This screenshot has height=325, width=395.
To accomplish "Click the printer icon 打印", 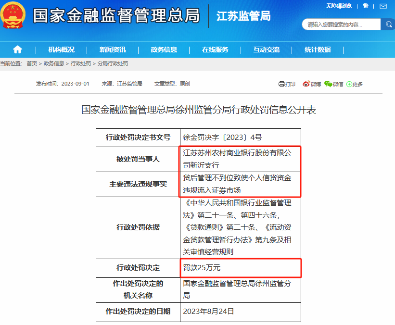I will (287, 84).
